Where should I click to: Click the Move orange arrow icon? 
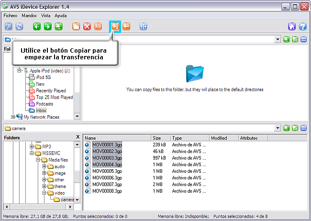126,26
